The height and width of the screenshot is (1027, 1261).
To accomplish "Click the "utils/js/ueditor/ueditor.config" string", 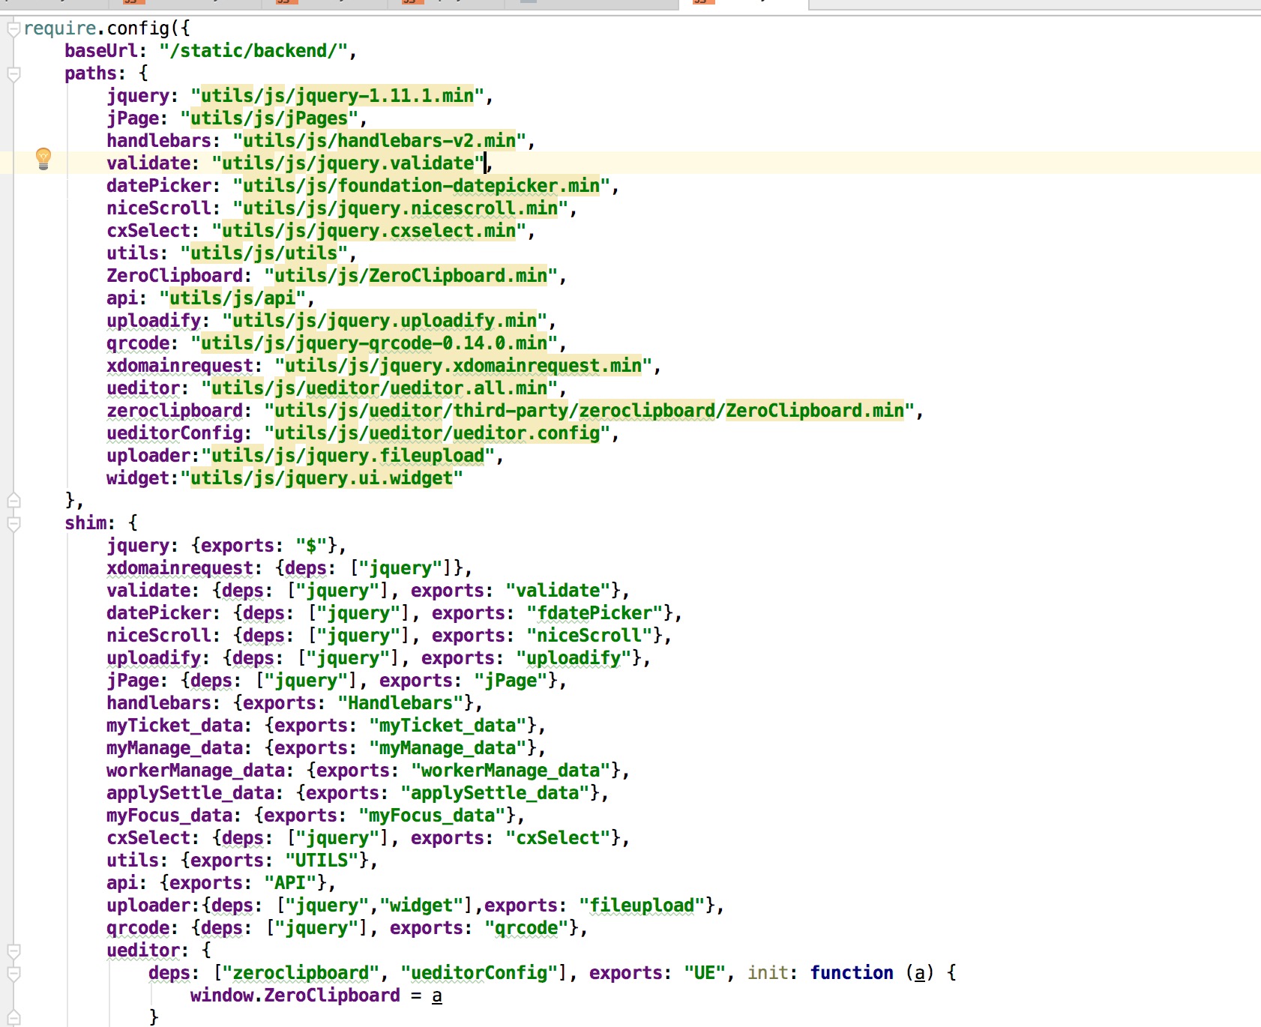I will [x=436, y=433].
